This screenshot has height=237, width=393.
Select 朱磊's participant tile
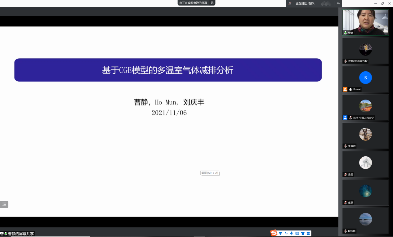pyautogui.click(x=365, y=192)
